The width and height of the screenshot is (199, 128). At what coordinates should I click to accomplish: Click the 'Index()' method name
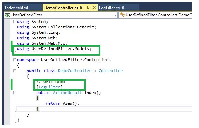click(x=92, y=93)
